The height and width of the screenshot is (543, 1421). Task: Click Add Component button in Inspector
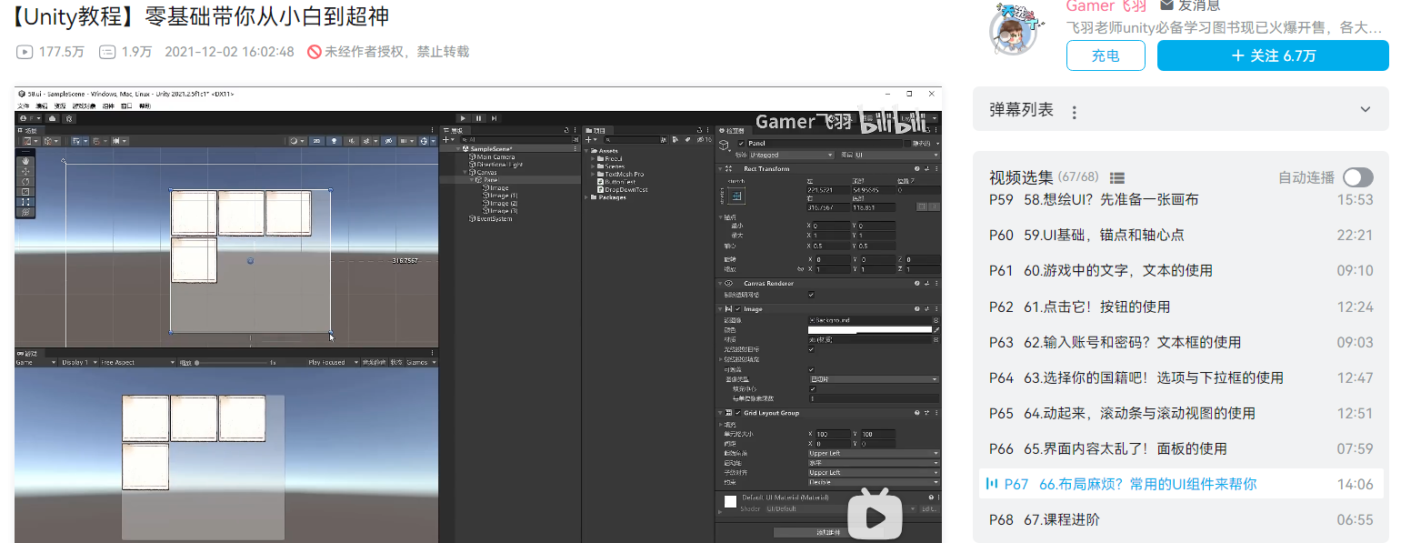tap(828, 533)
